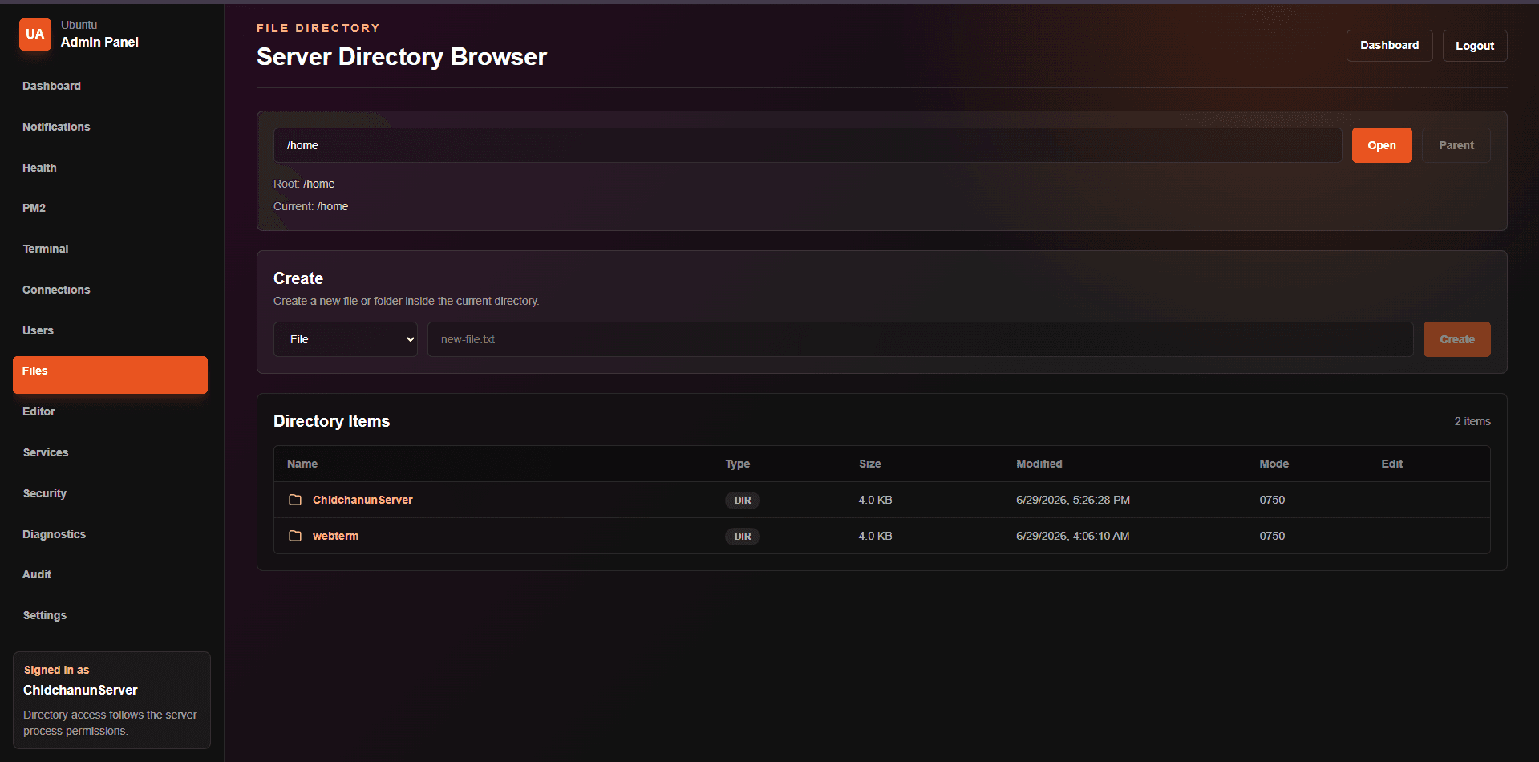The height and width of the screenshot is (762, 1539).
Task: Click the Parent directory button
Action: coord(1456,145)
